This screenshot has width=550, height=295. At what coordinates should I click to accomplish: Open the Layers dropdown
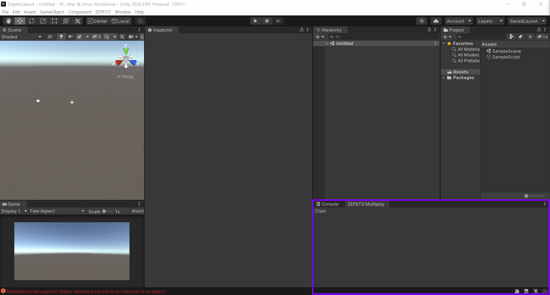490,21
